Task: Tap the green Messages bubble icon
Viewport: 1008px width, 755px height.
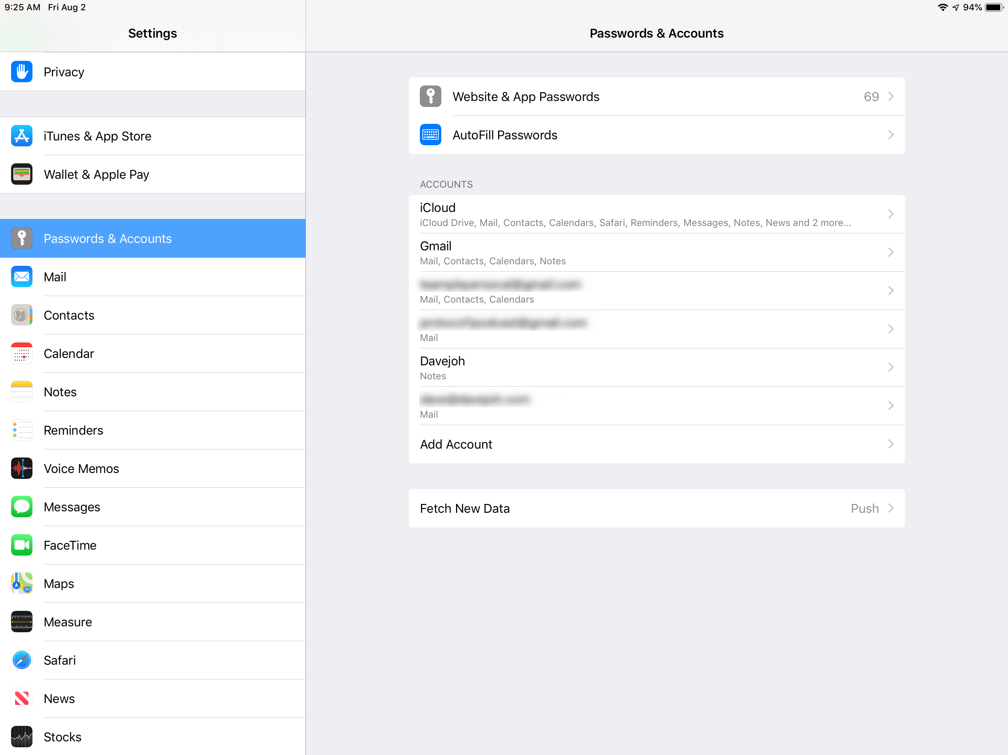Action: (x=21, y=507)
